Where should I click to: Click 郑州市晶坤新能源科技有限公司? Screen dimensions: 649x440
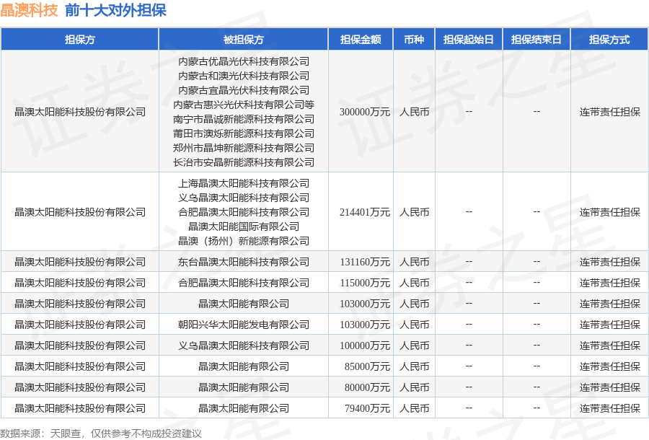click(x=244, y=148)
